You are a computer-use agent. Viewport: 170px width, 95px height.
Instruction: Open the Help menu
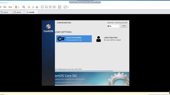tap(10, 7)
